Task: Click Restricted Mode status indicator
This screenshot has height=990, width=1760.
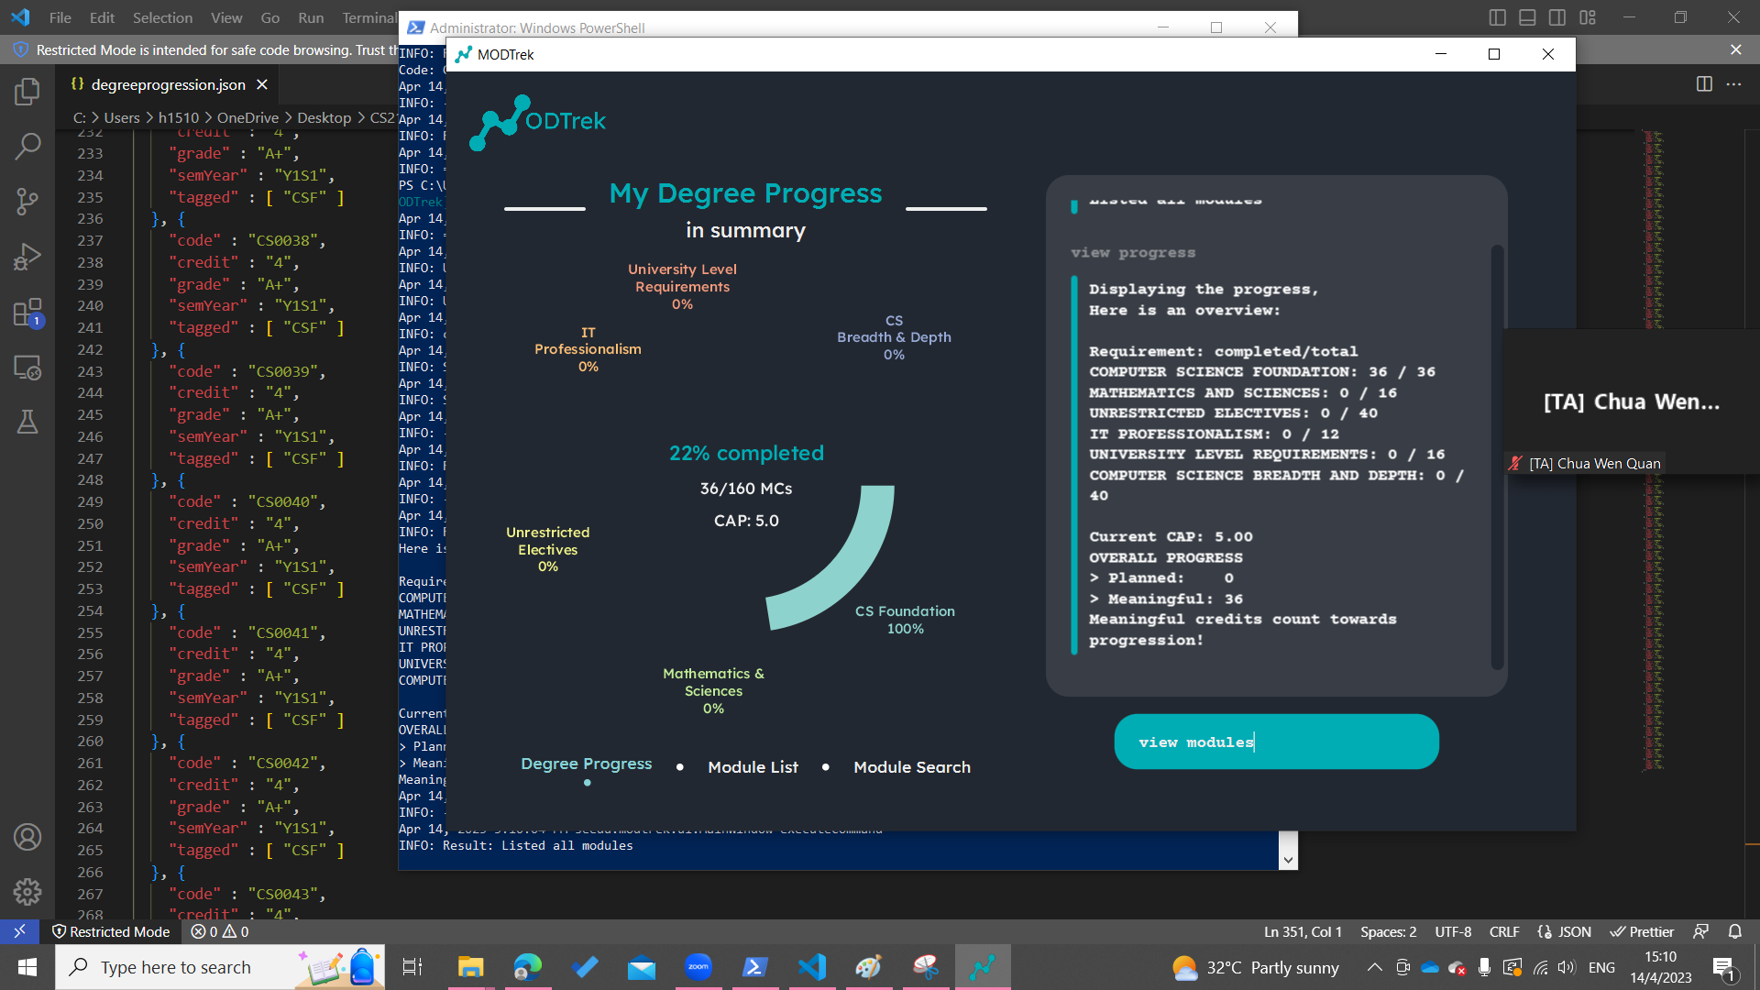Action: pos(111,931)
